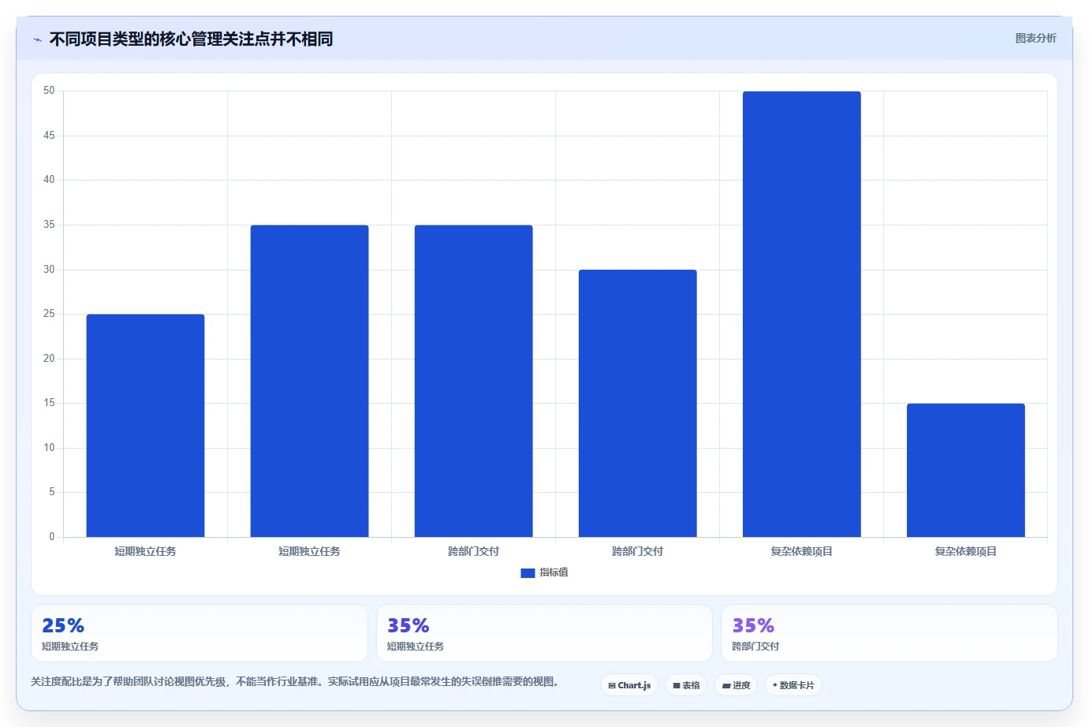Click the chart title 不同项目类型的核心管理关注点并不相同
This screenshot has height=727, width=1089.
(191, 39)
